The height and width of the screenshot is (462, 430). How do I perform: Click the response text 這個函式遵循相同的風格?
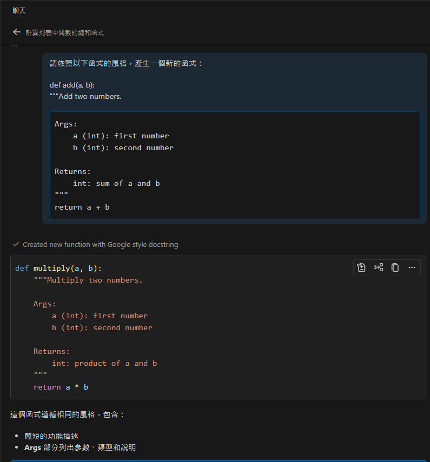pyautogui.click(x=68, y=414)
